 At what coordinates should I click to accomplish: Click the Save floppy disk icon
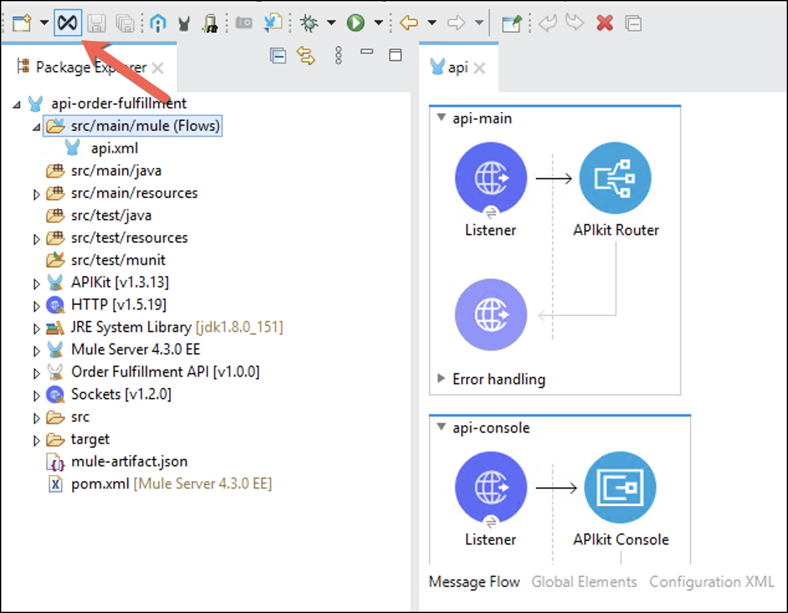96,24
